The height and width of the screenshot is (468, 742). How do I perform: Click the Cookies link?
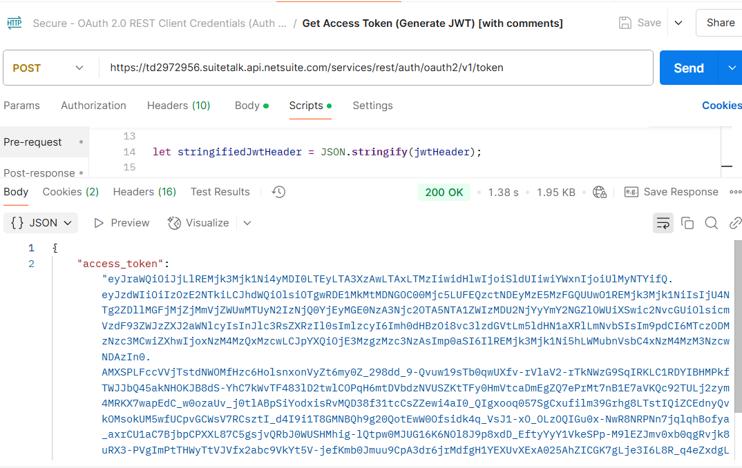(x=721, y=106)
